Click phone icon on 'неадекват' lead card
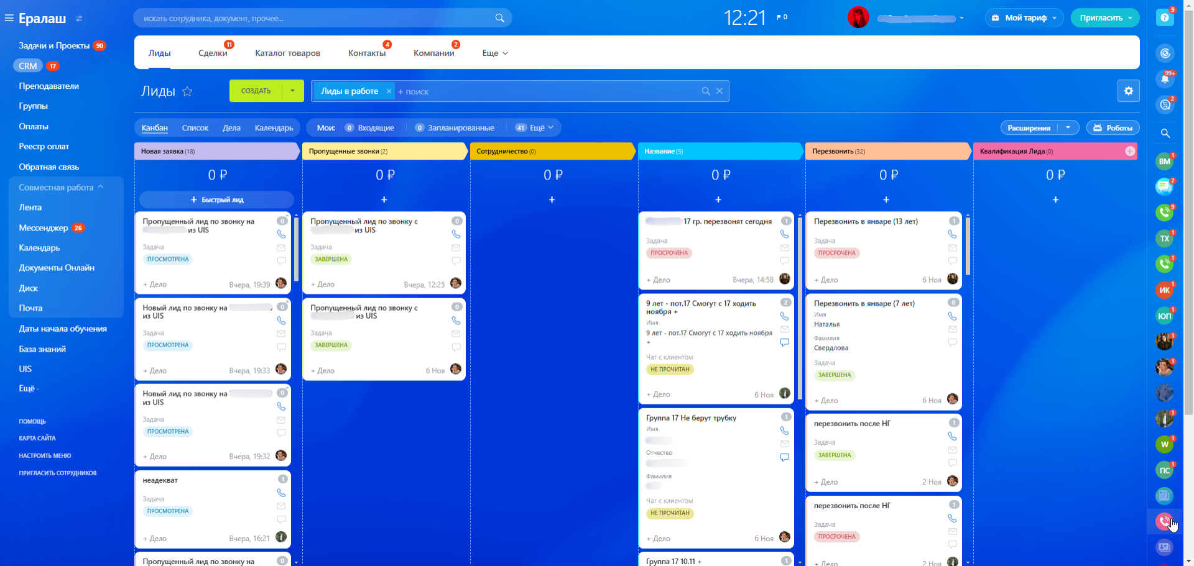The width and height of the screenshot is (1194, 566). [281, 493]
